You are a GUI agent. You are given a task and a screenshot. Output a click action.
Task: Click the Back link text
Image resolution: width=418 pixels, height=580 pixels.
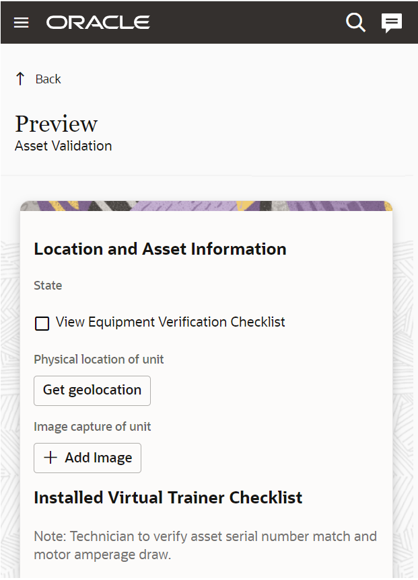(x=48, y=79)
